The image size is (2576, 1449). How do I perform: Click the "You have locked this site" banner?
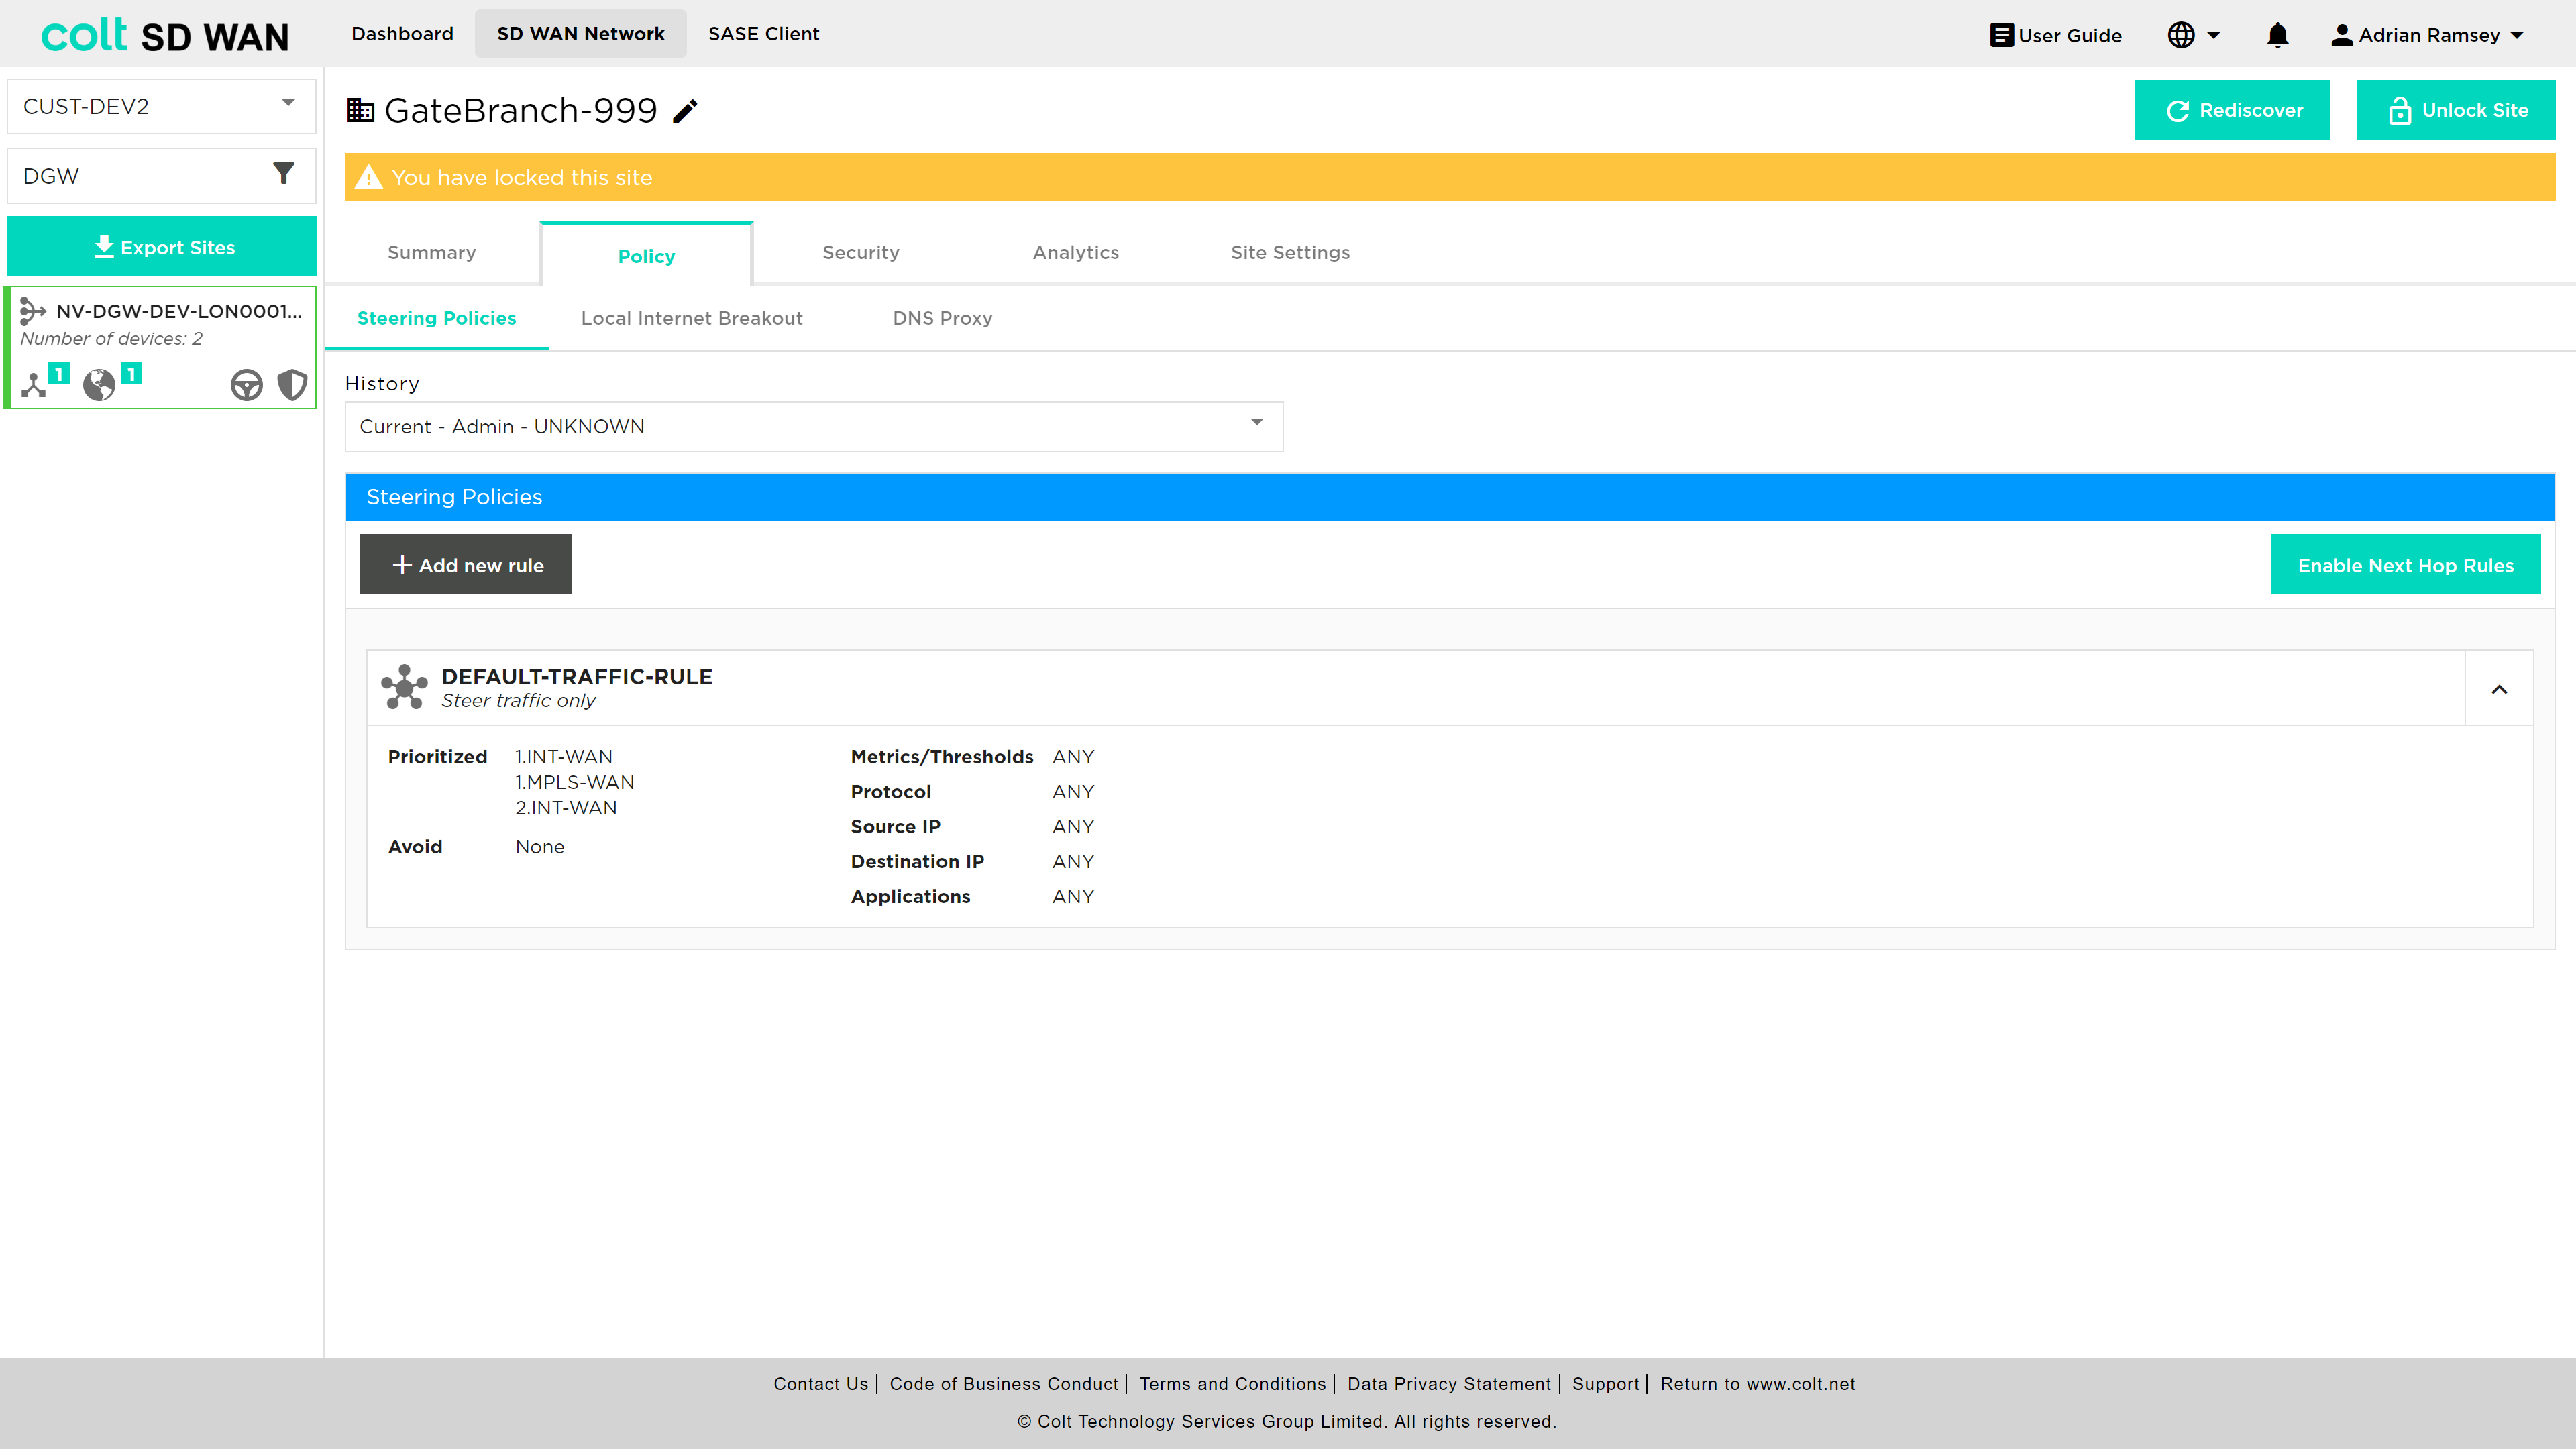click(x=1450, y=177)
